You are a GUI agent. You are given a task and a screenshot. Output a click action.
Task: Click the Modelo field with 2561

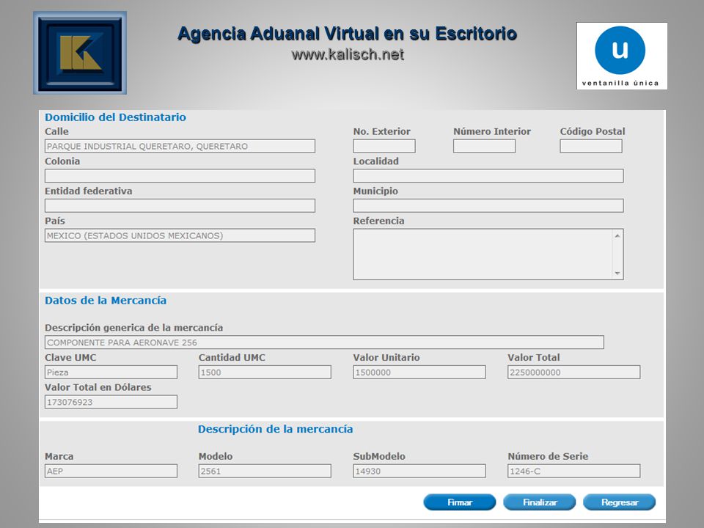pyautogui.click(x=265, y=471)
